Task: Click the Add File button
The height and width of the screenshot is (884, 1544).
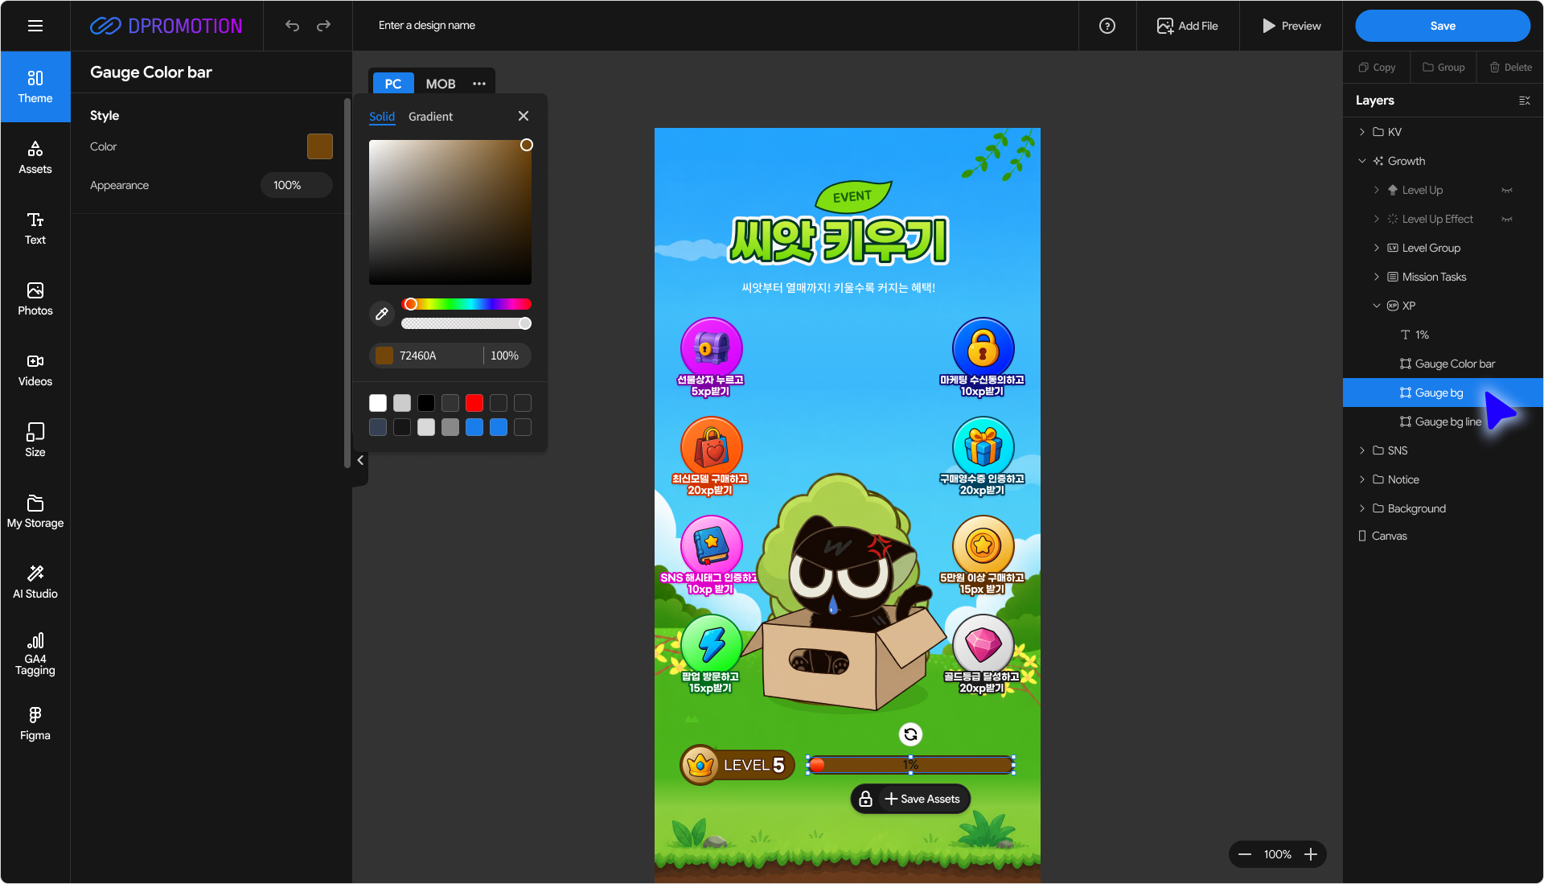Action: [1187, 26]
